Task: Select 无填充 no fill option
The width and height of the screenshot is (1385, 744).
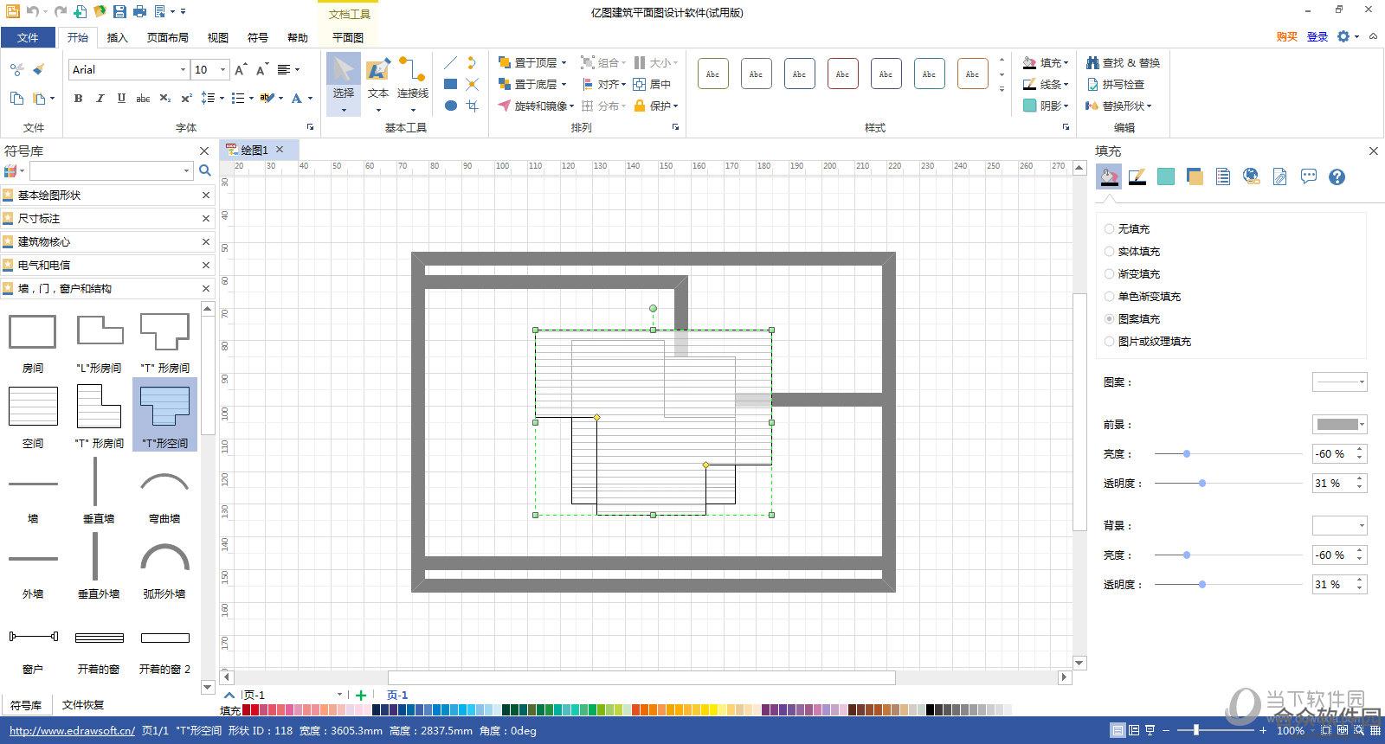Action: point(1126,229)
